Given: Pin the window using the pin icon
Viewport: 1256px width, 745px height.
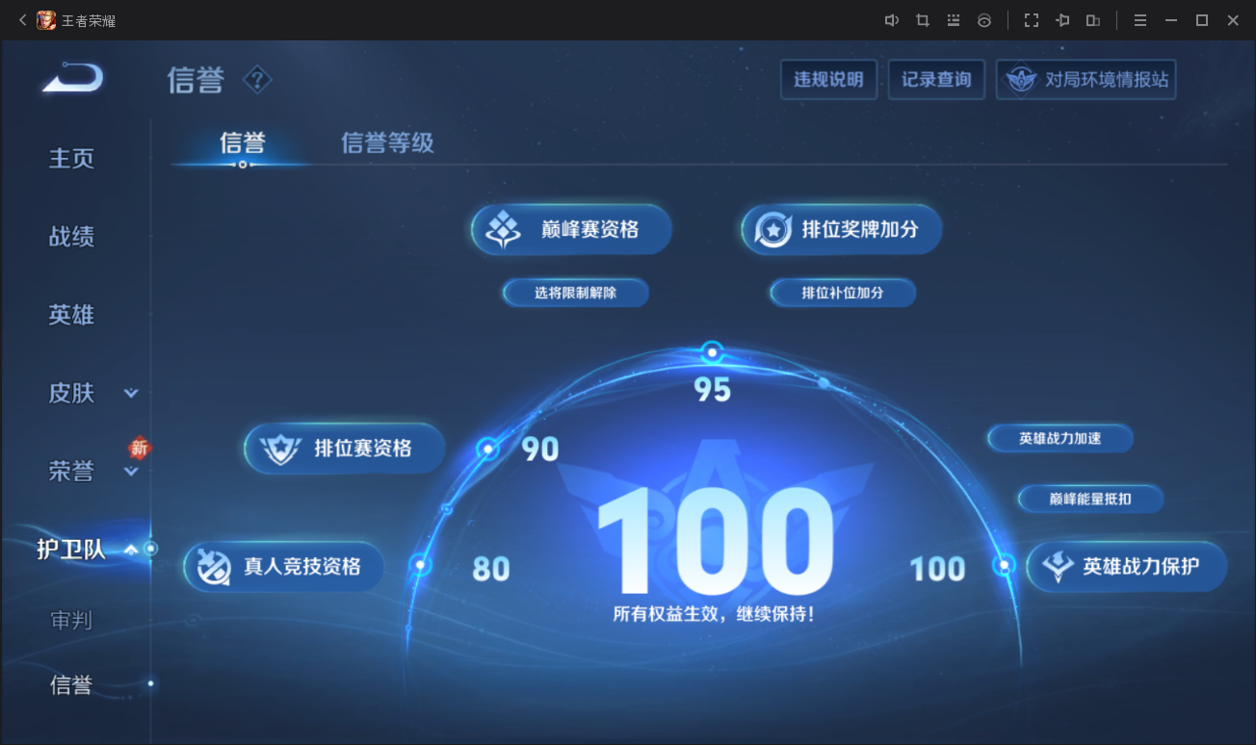Looking at the screenshot, I should 1062,19.
